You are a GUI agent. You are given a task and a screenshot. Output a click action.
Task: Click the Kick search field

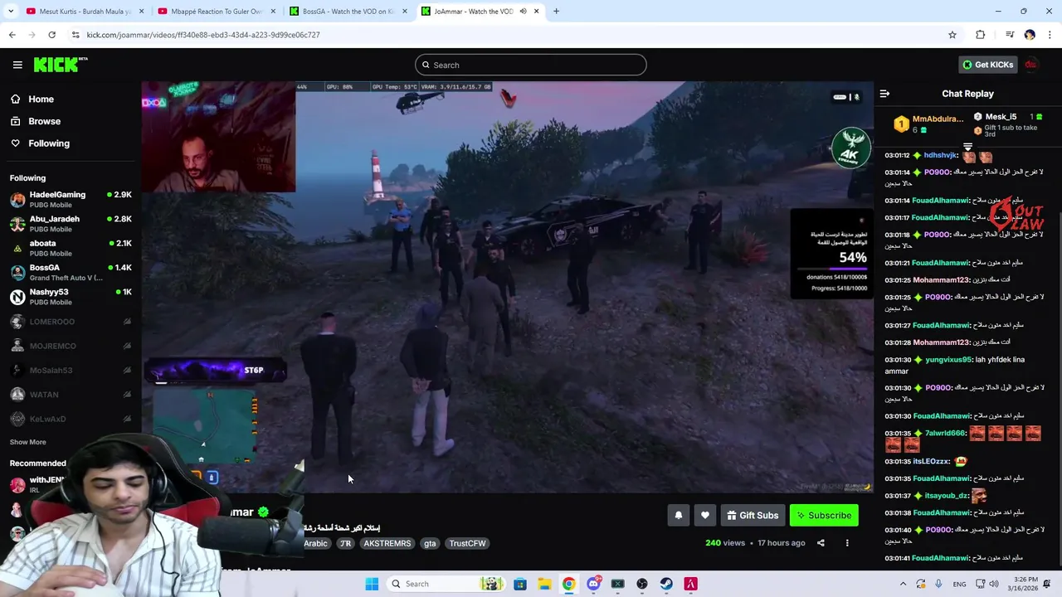coord(531,65)
